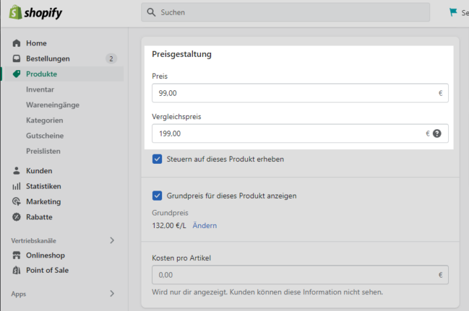The height and width of the screenshot is (311, 469).
Task: Click the search magnifier icon
Action: (151, 12)
